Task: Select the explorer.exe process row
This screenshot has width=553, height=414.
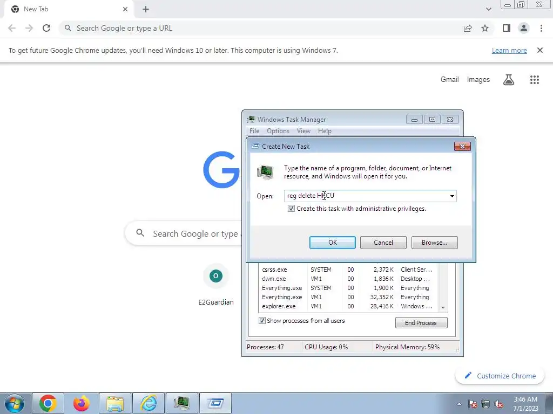Action: click(348, 306)
